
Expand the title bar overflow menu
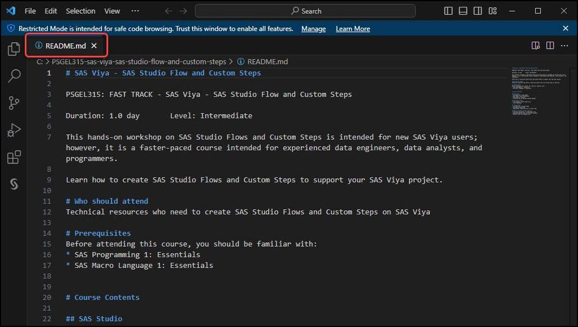135,11
